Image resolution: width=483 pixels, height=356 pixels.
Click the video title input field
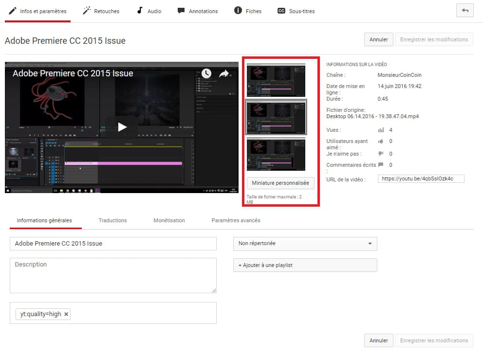(x=113, y=243)
